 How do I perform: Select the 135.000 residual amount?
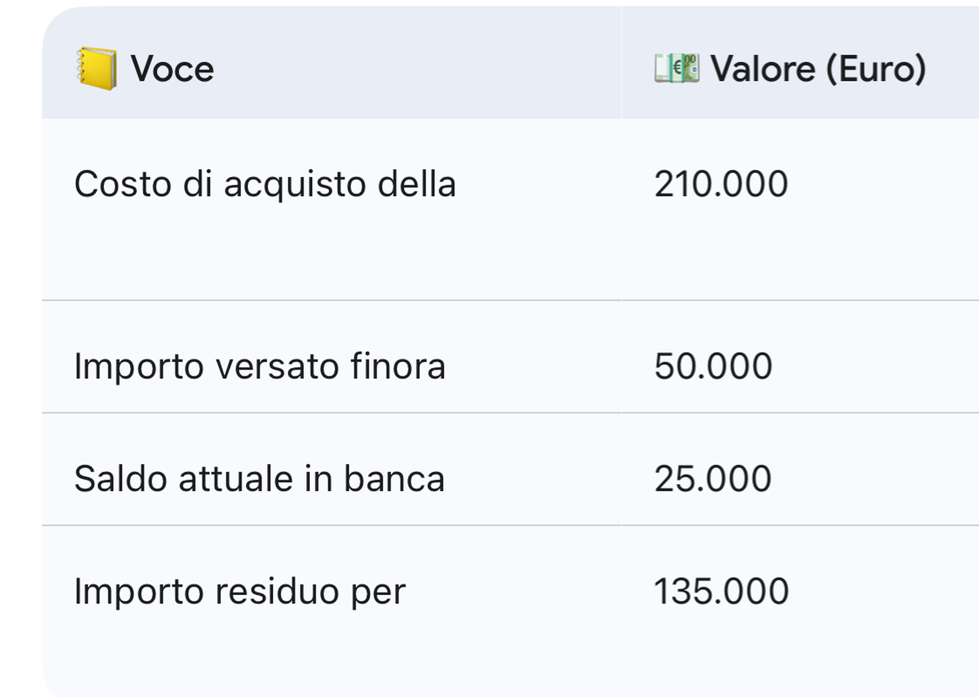(721, 591)
